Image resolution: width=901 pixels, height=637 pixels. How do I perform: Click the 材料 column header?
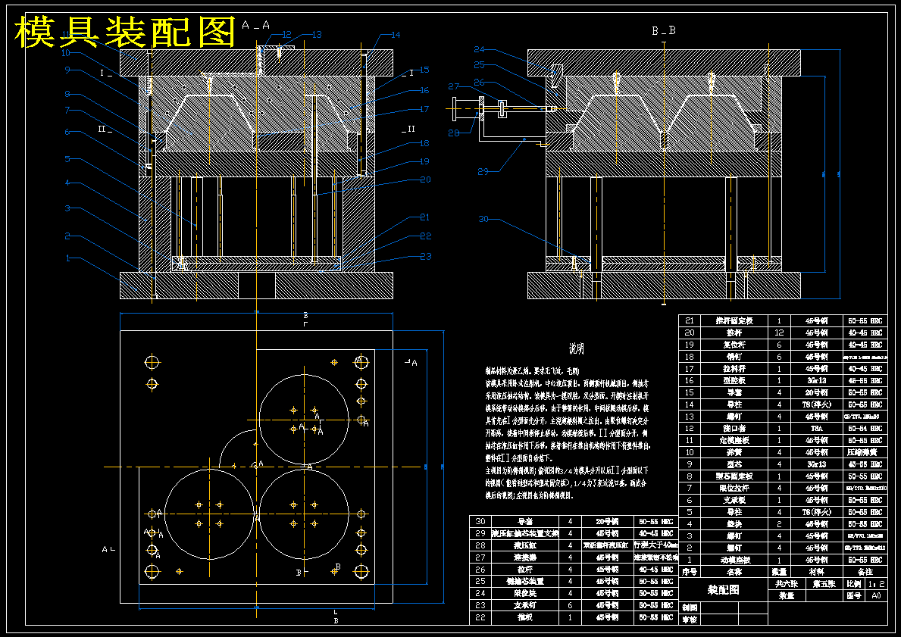tap(816, 572)
